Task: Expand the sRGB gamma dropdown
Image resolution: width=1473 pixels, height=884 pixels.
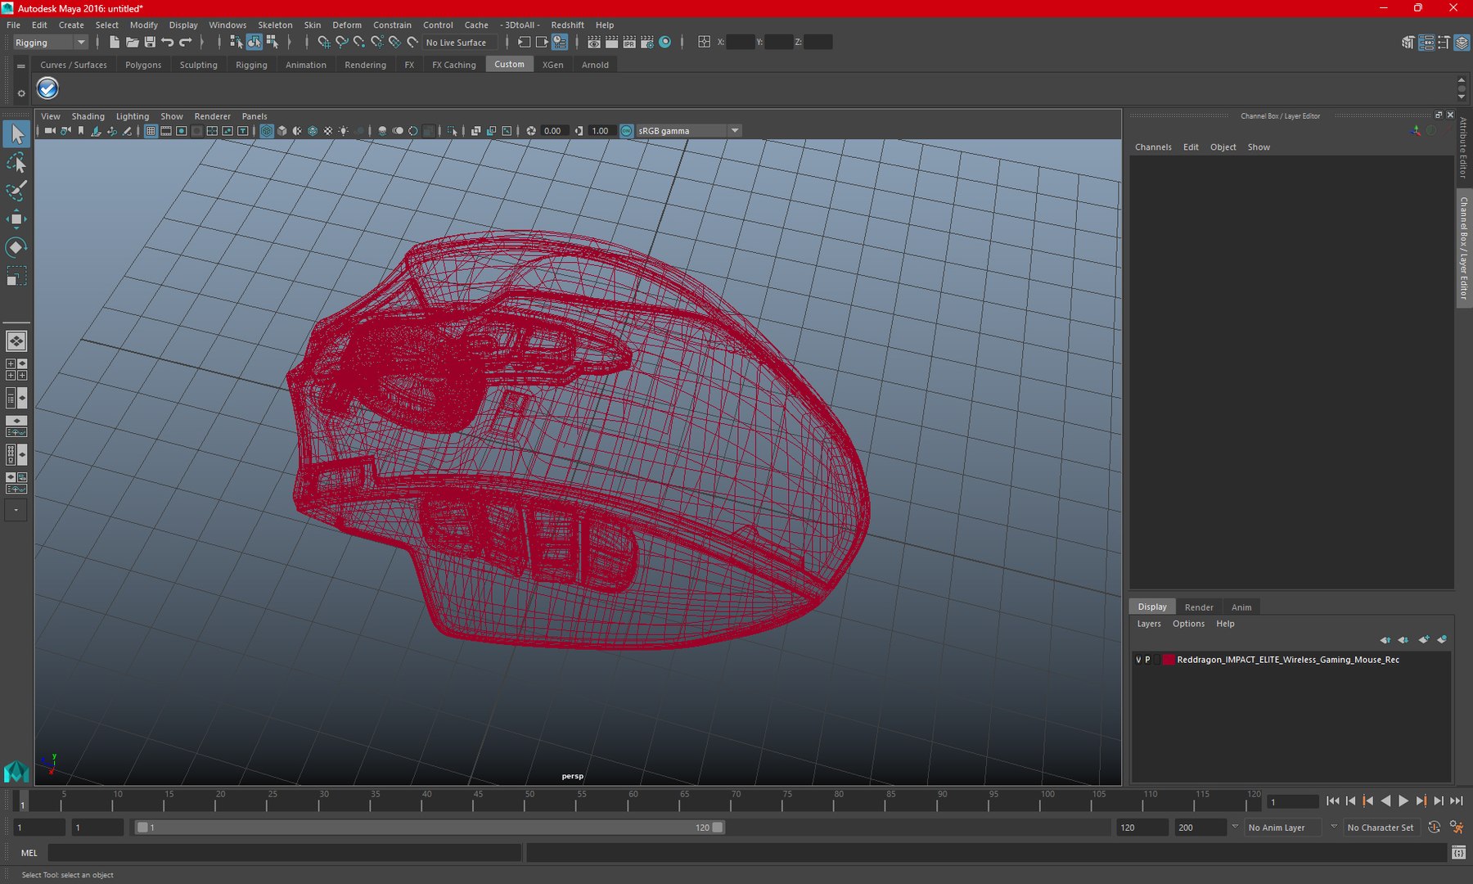Action: (734, 131)
